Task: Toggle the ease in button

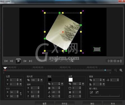Action: point(91,92)
